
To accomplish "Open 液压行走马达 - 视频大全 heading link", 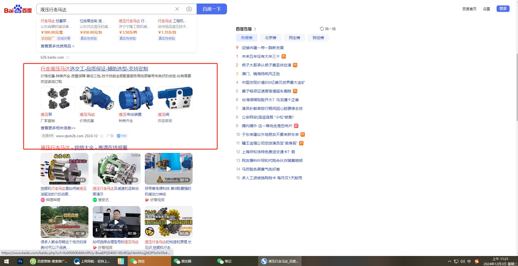I will click(84, 148).
